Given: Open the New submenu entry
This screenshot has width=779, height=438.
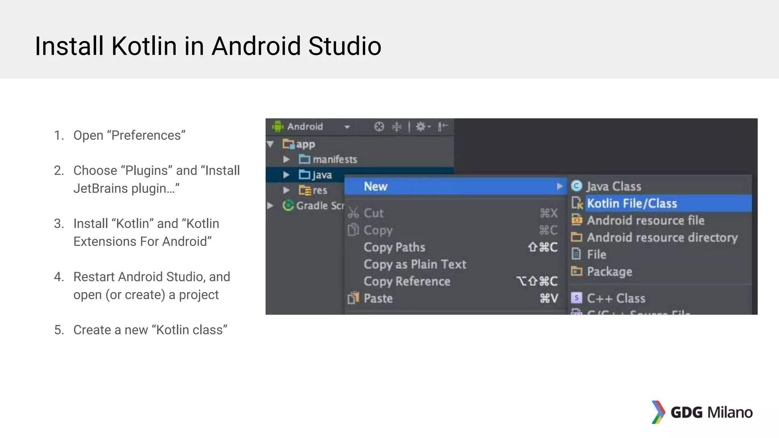Looking at the screenshot, I should click(455, 186).
